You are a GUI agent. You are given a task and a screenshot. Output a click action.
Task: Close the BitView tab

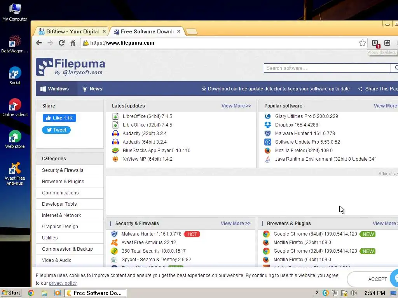click(104, 31)
